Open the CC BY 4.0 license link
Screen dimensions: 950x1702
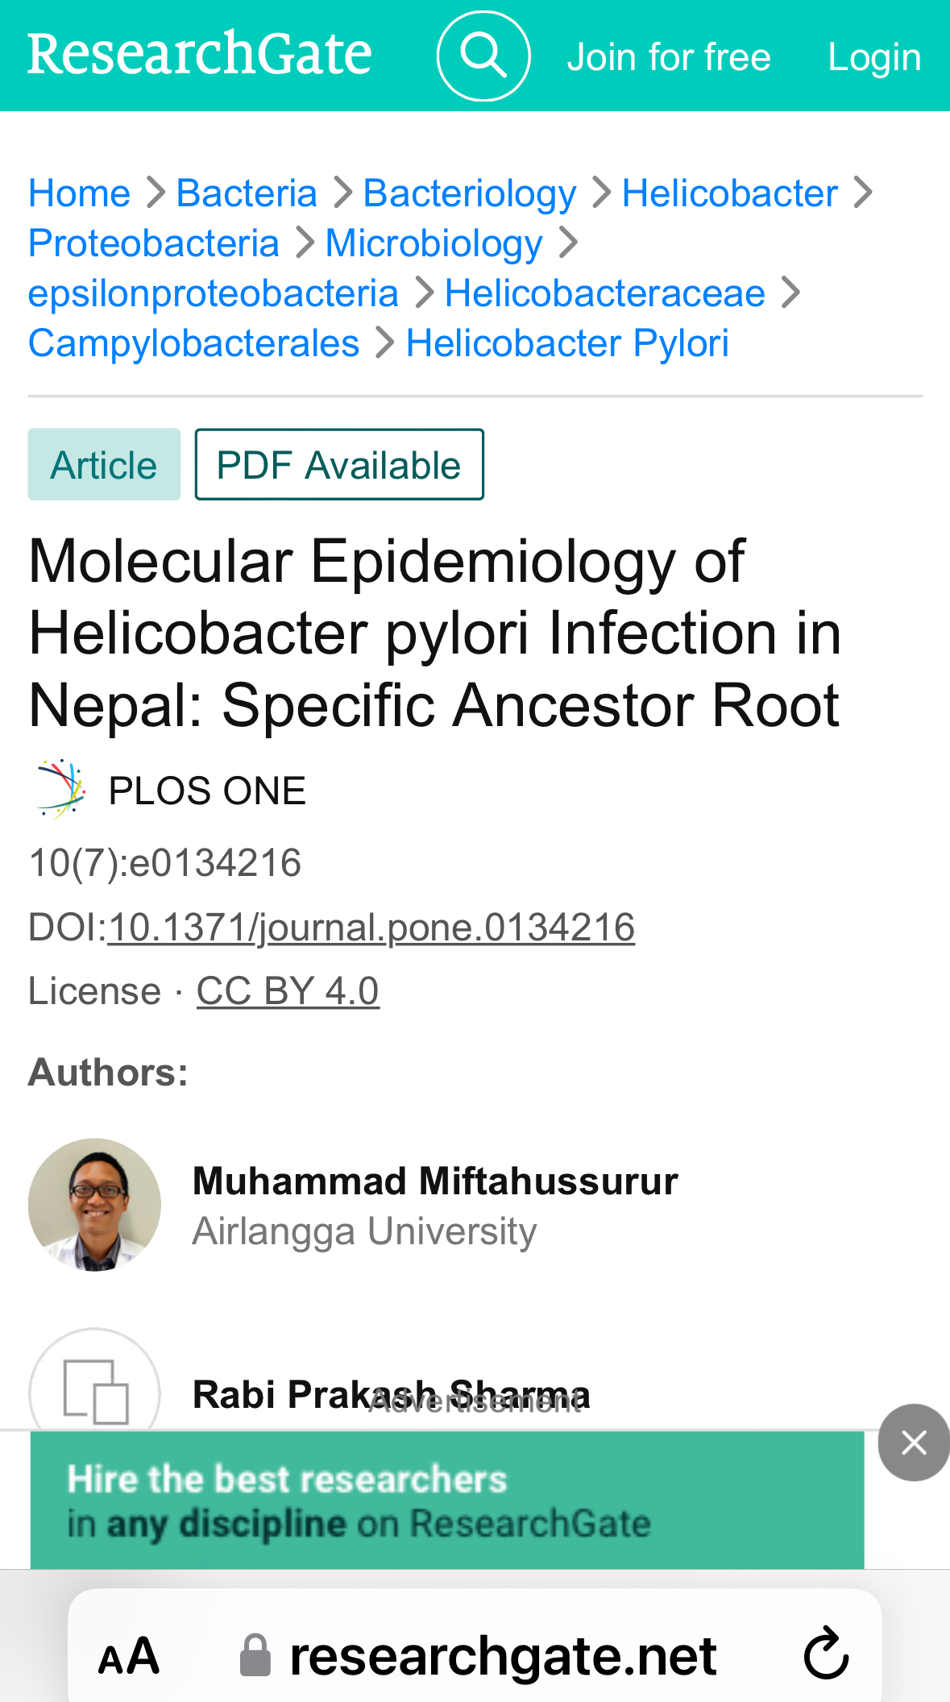[288, 990]
